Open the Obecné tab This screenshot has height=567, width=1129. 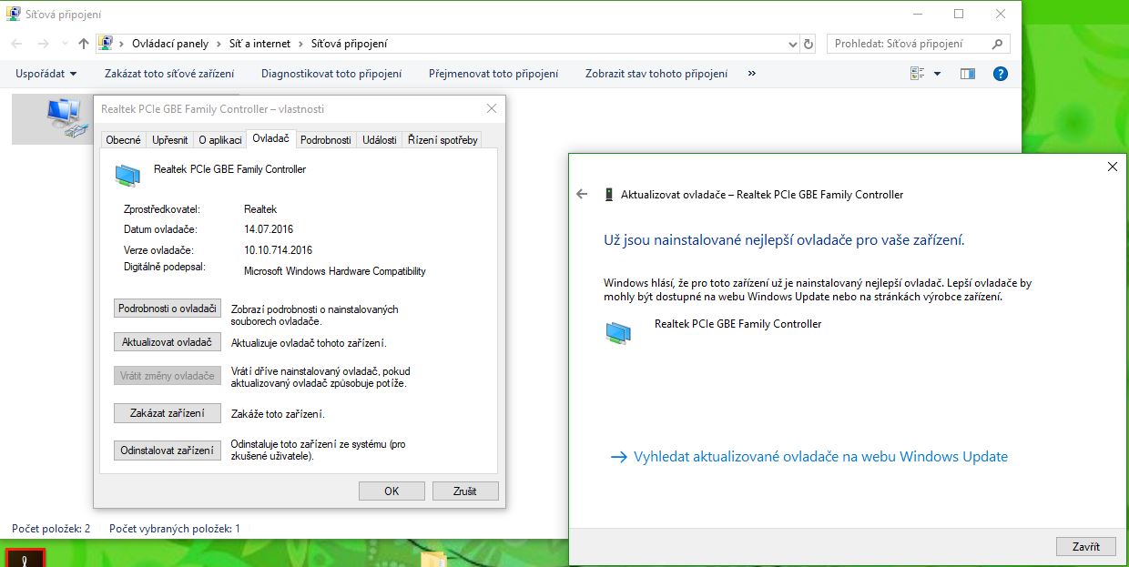[123, 140]
